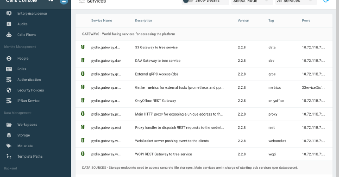Click status icon of WebSocket server row
Screen dimensions: 339x177
pyautogui.click(x=83, y=140)
